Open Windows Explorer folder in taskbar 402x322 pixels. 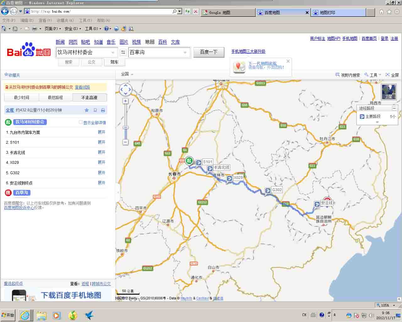[41, 315]
